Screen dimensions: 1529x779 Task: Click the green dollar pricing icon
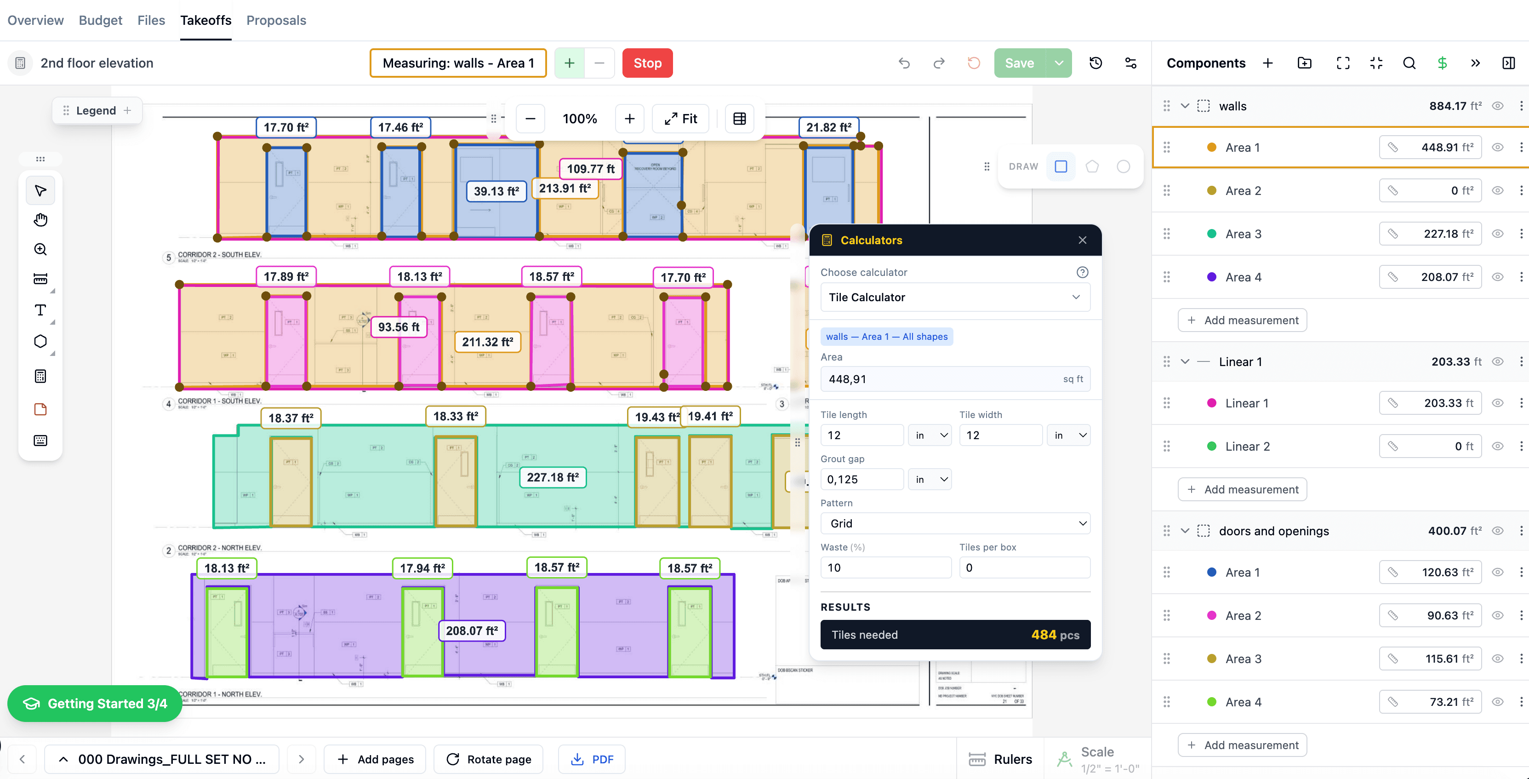(x=1442, y=63)
